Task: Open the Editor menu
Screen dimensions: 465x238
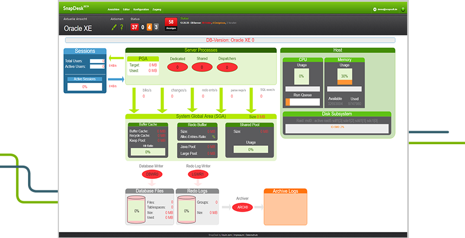Action: click(127, 9)
